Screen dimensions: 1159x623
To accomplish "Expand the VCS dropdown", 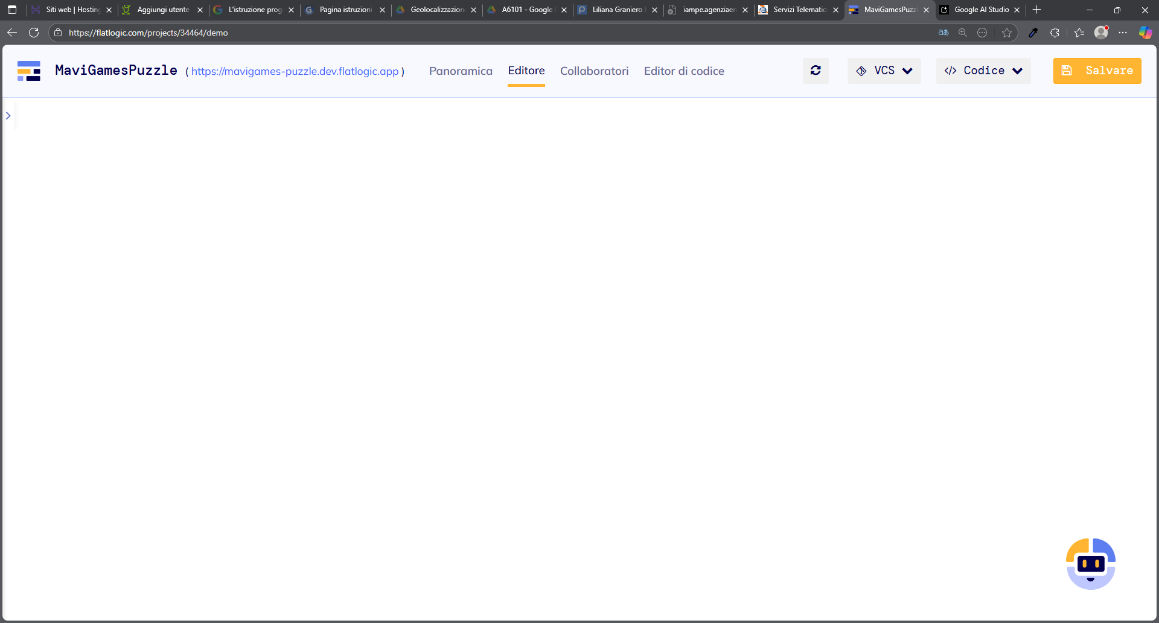I will [x=884, y=71].
